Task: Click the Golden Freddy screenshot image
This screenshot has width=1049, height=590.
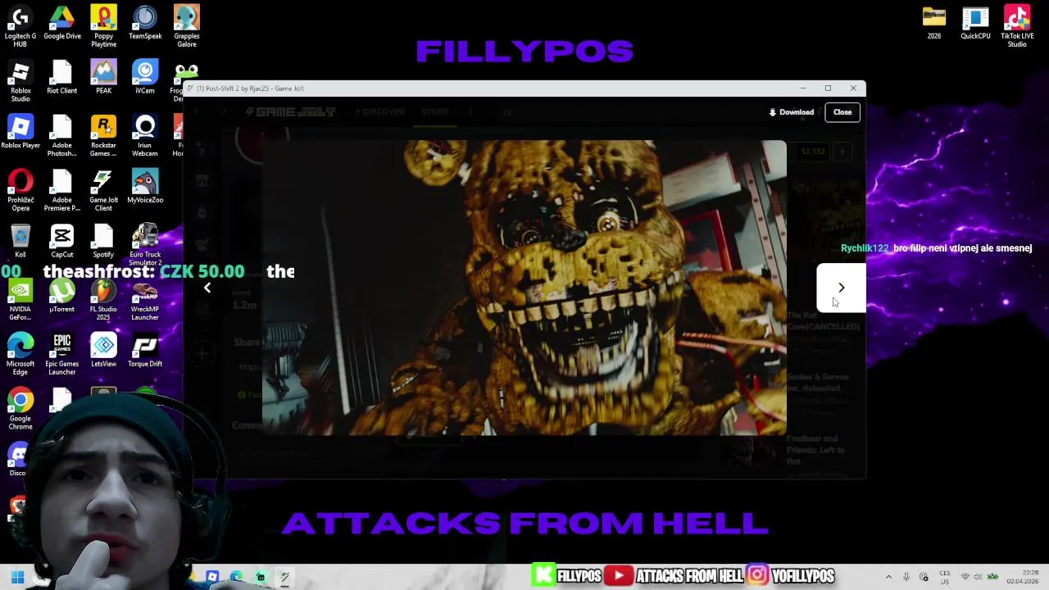Action: point(524,288)
